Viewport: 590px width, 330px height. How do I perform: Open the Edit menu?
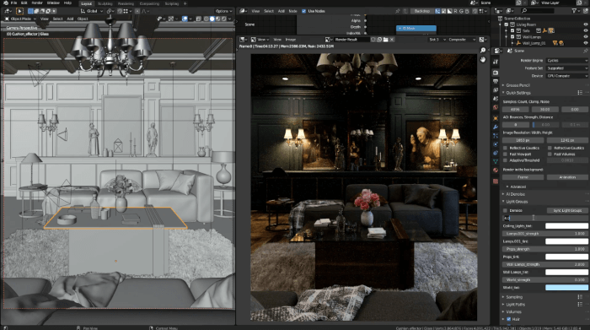[x=24, y=3]
